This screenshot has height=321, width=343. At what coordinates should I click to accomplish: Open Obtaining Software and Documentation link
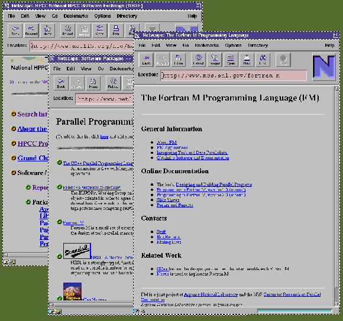(x=193, y=158)
